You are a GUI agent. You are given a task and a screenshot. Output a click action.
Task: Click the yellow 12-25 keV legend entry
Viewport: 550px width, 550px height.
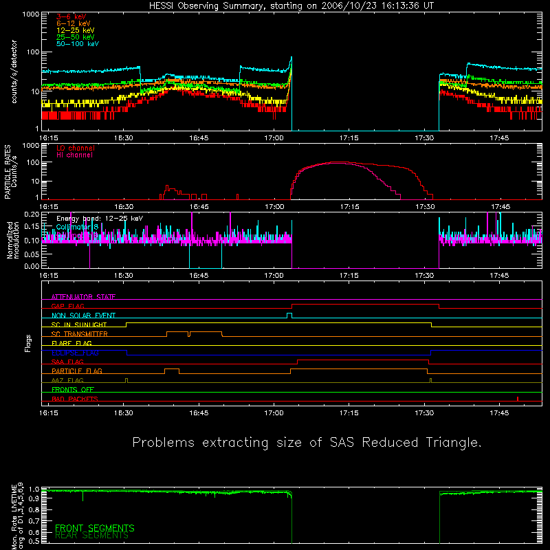[x=76, y=30]
